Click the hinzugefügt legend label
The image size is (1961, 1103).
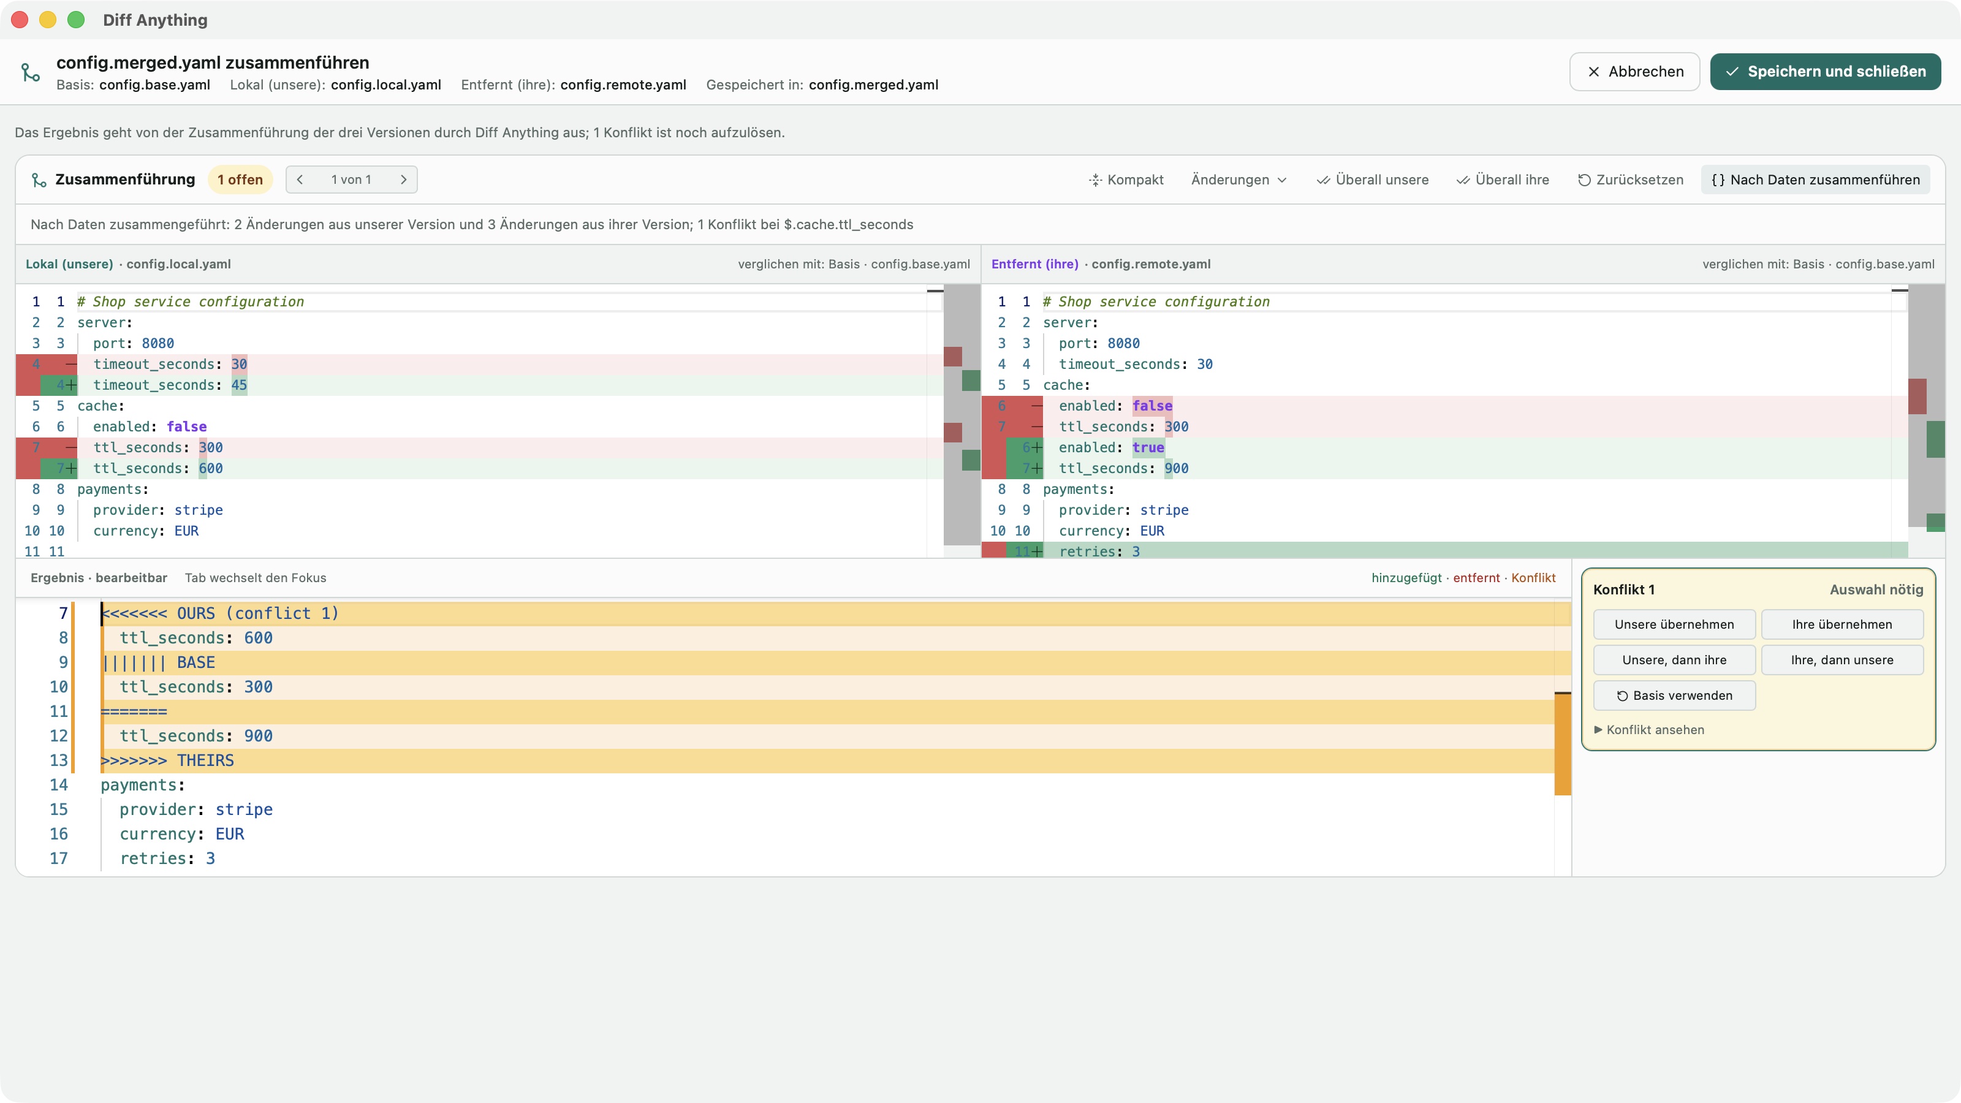(x=1406, y=578)
